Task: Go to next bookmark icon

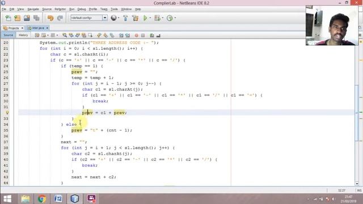Action: pyautogui.click(x=105, y=35)
